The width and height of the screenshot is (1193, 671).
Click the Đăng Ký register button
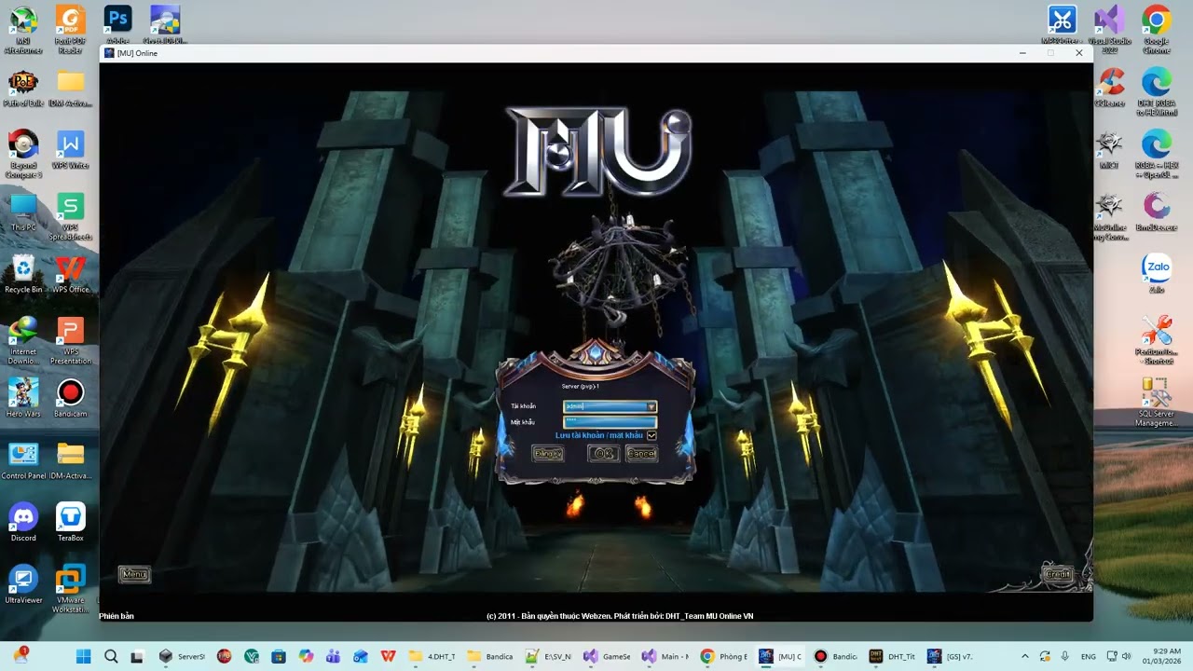pos(548,454)
